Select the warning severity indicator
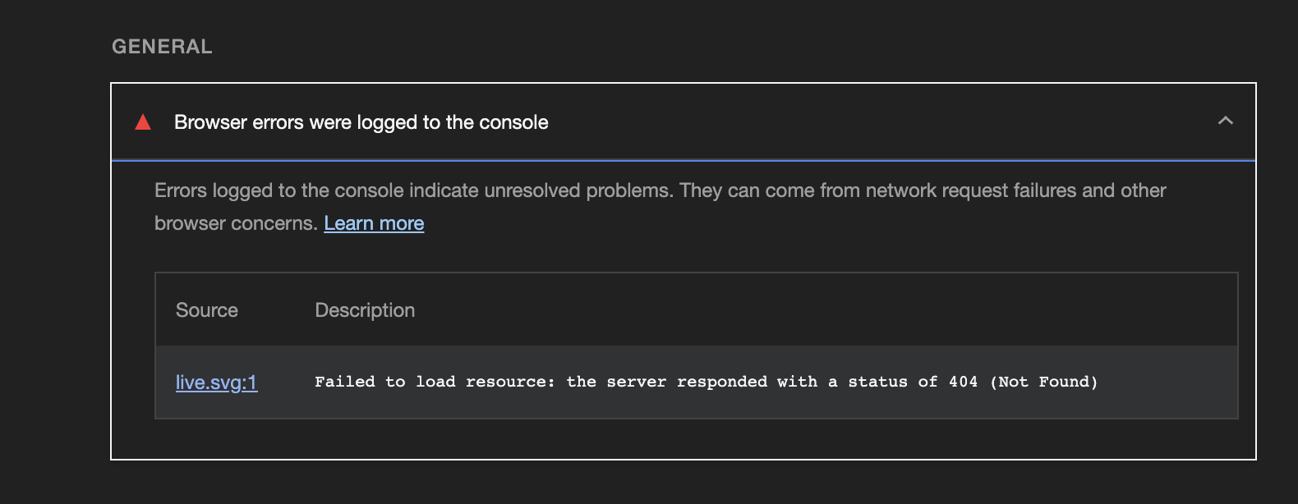The height and width of the screenshot is (504, 1298). (x=143, y=121)
